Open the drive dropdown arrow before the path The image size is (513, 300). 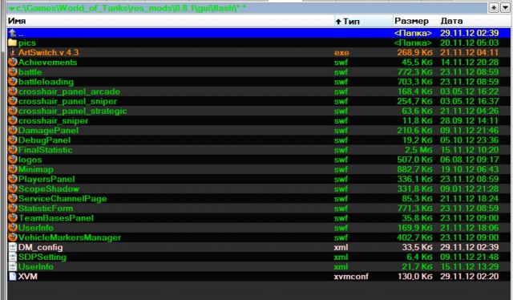tap(12, 9)
